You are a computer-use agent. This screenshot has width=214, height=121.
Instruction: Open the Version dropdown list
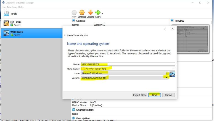pos(167,78)
